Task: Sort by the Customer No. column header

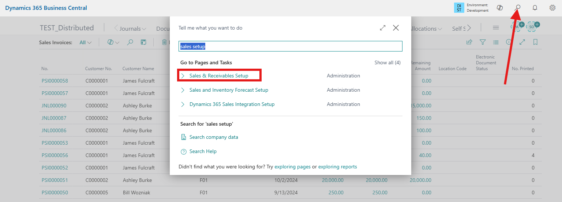Action: 98,69
